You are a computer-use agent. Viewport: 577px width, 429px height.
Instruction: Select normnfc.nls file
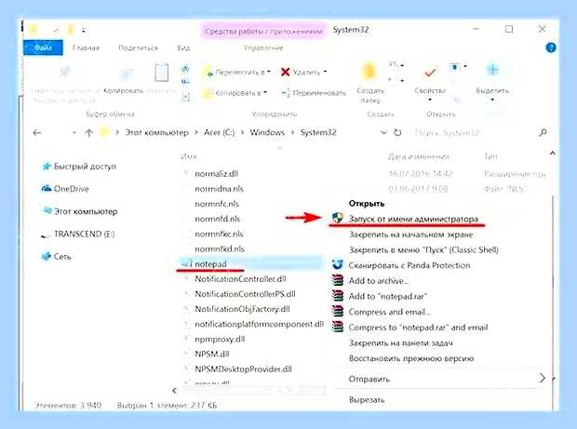216,204
